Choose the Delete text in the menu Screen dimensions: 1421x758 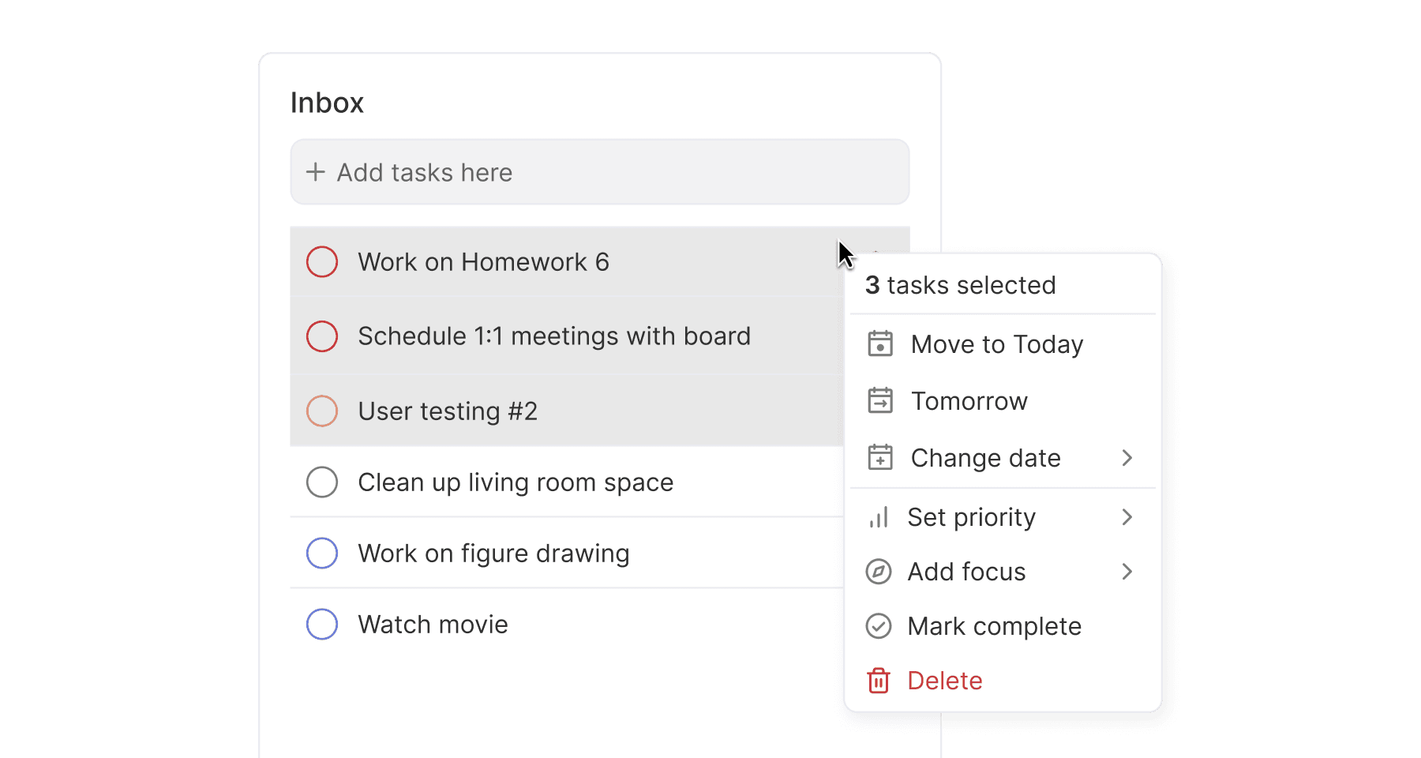coord(945,681)
